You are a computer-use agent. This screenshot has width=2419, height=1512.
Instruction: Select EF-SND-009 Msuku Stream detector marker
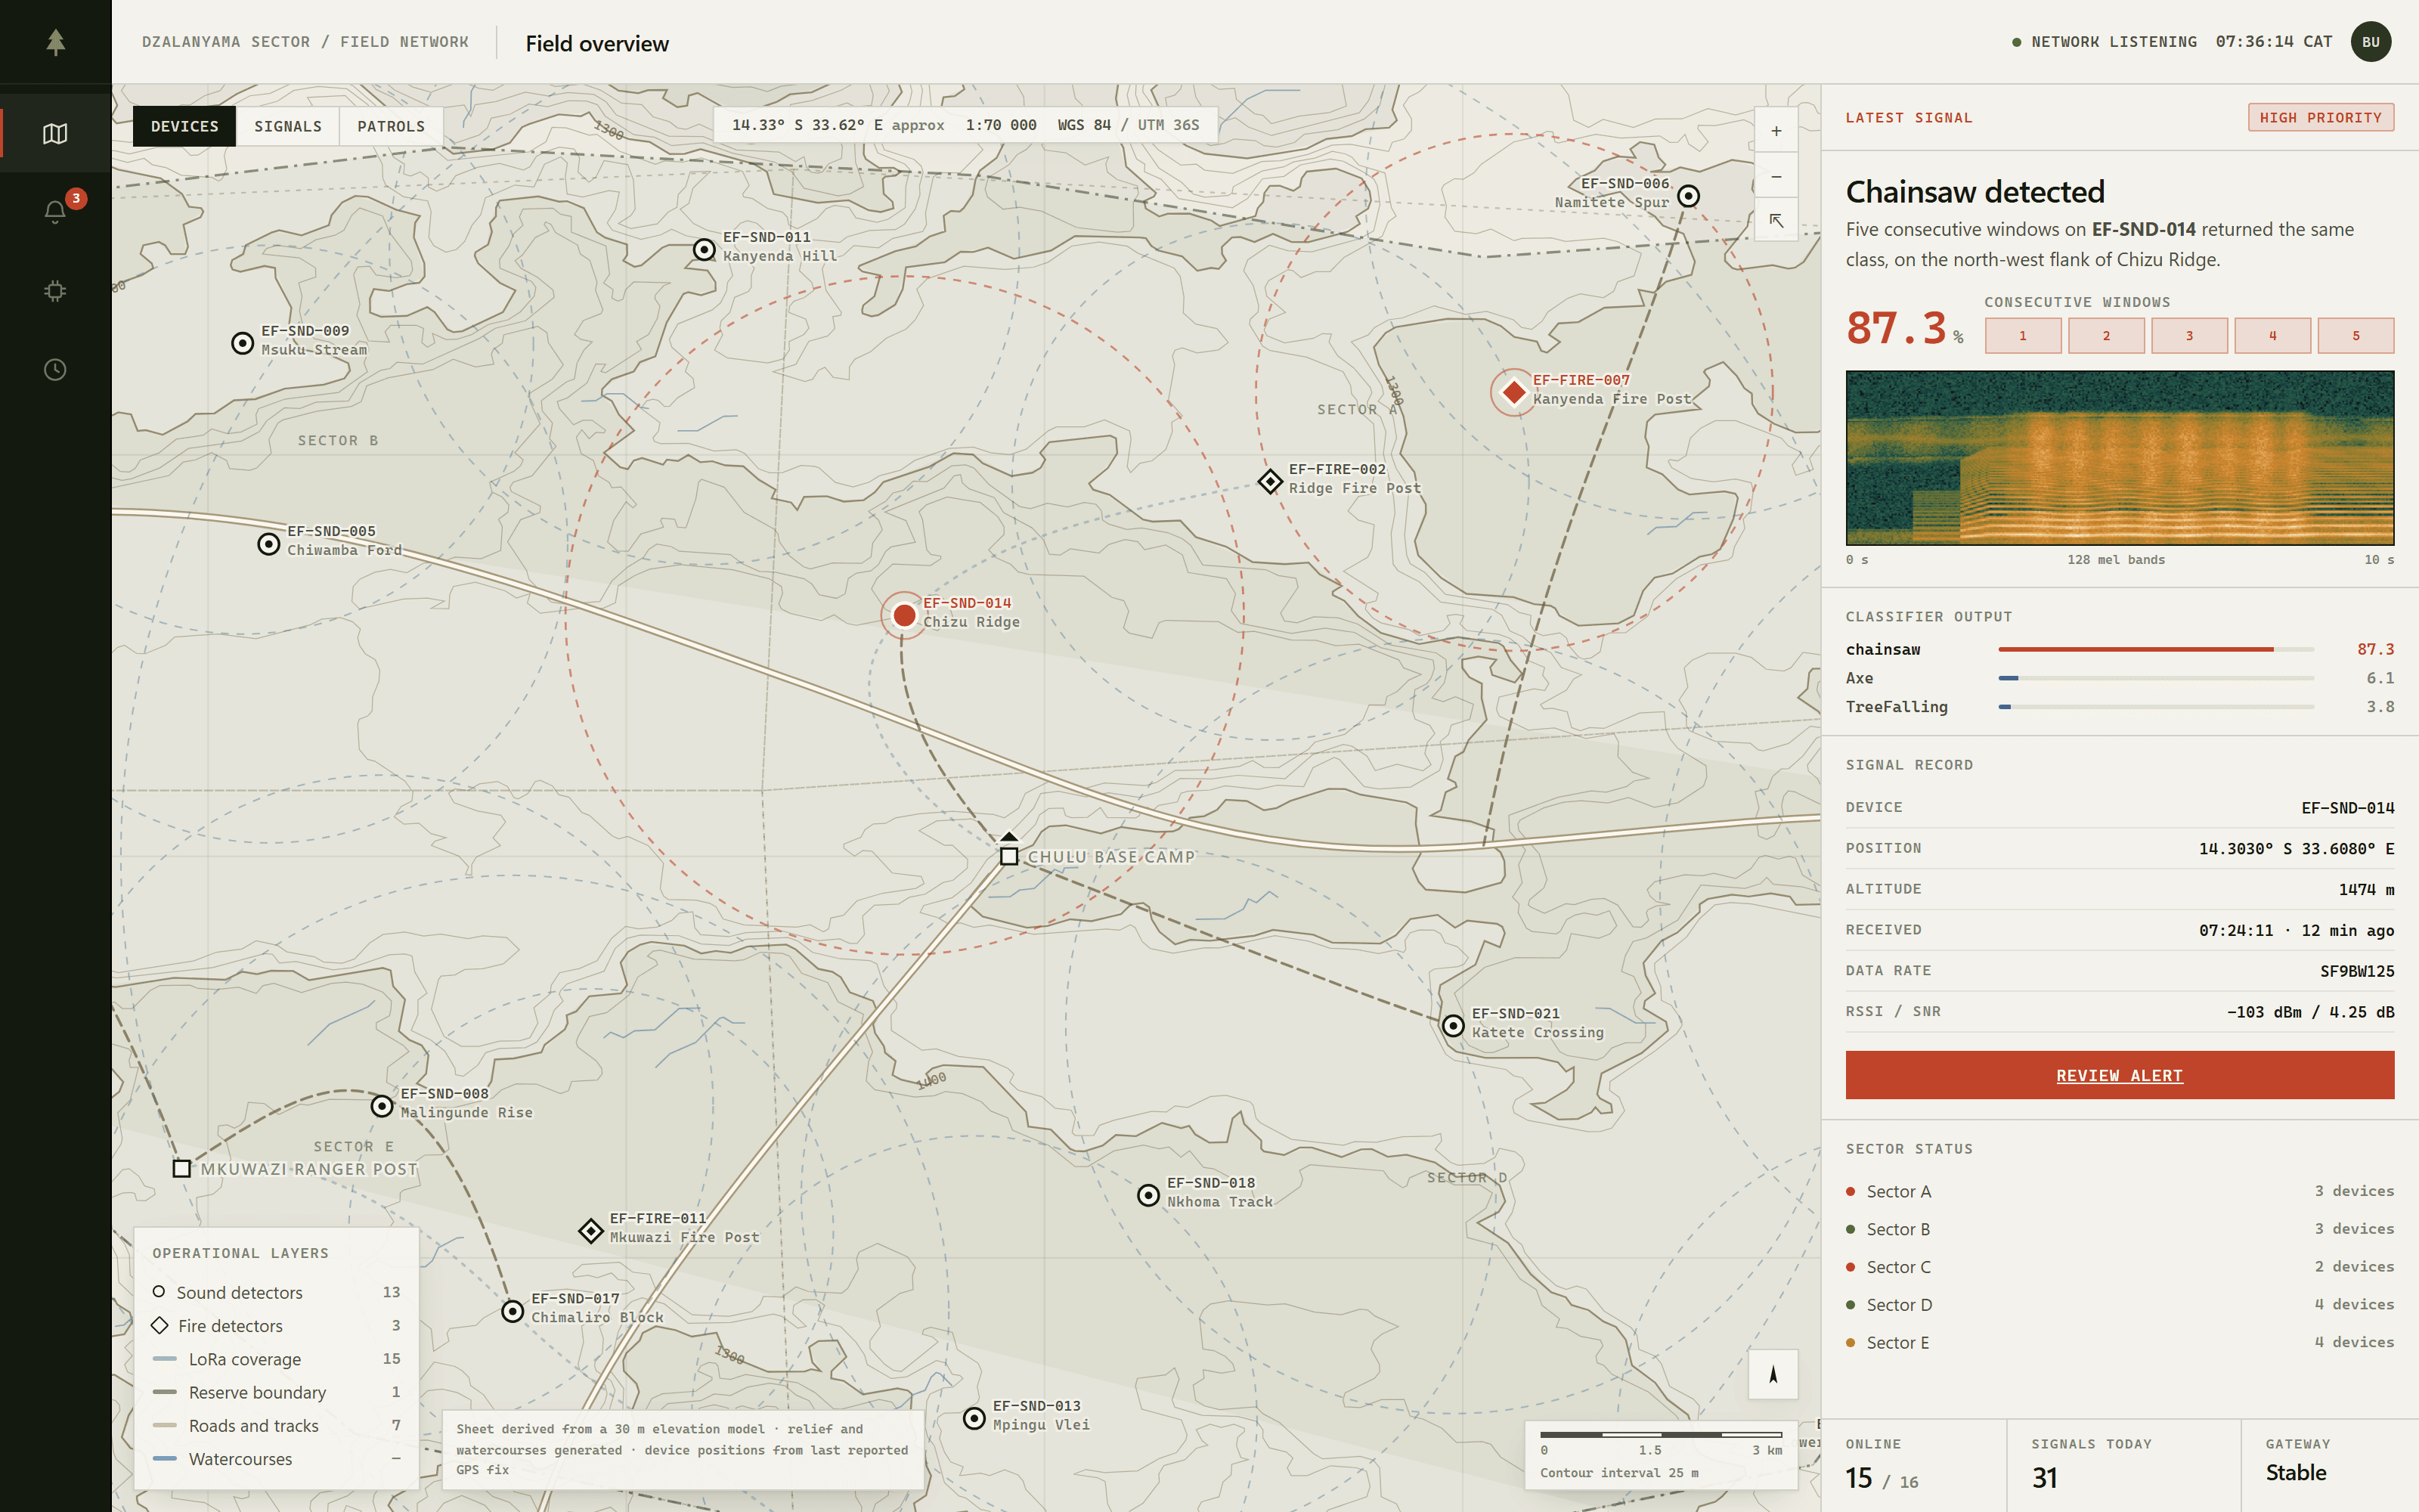click(242, 343)
